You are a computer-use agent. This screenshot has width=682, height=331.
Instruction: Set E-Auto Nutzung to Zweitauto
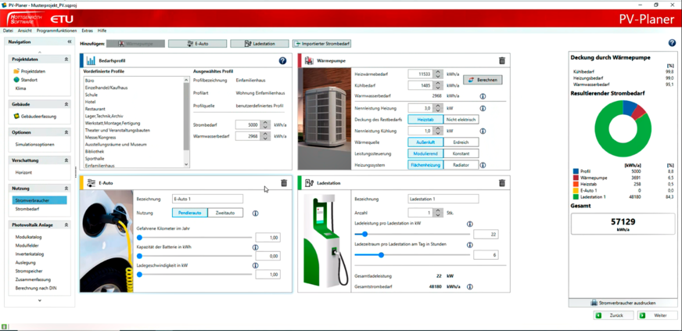225,213
